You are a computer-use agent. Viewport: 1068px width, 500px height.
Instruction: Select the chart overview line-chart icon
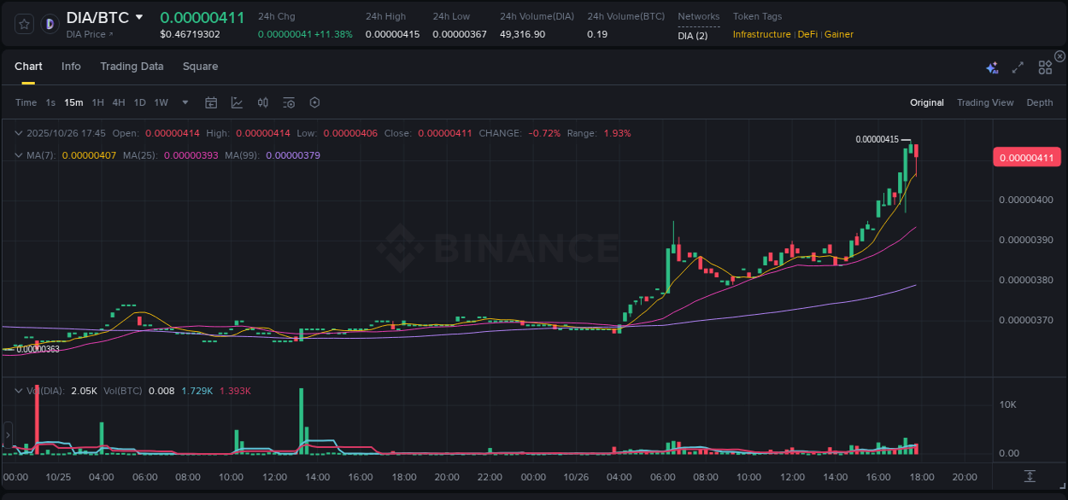pyautogui.click(x=236, y=102)
